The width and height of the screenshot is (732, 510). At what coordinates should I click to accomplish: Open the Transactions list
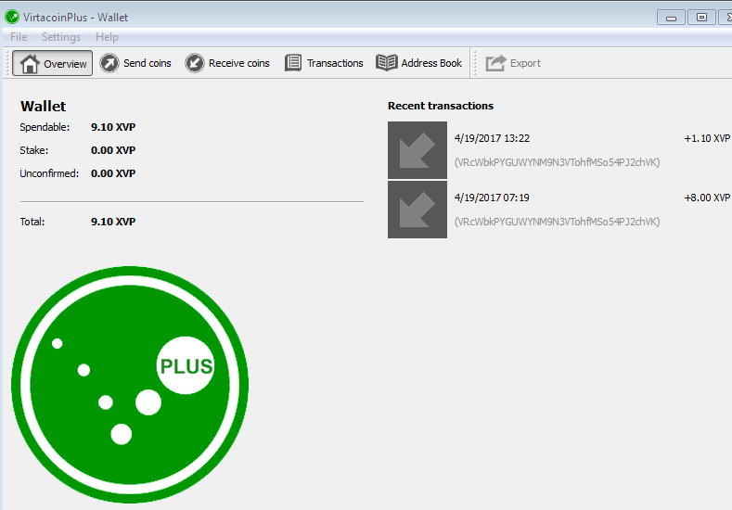(x=324, y=63)
